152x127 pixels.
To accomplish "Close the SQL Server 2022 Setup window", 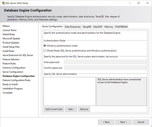I will tap(147, 3).
